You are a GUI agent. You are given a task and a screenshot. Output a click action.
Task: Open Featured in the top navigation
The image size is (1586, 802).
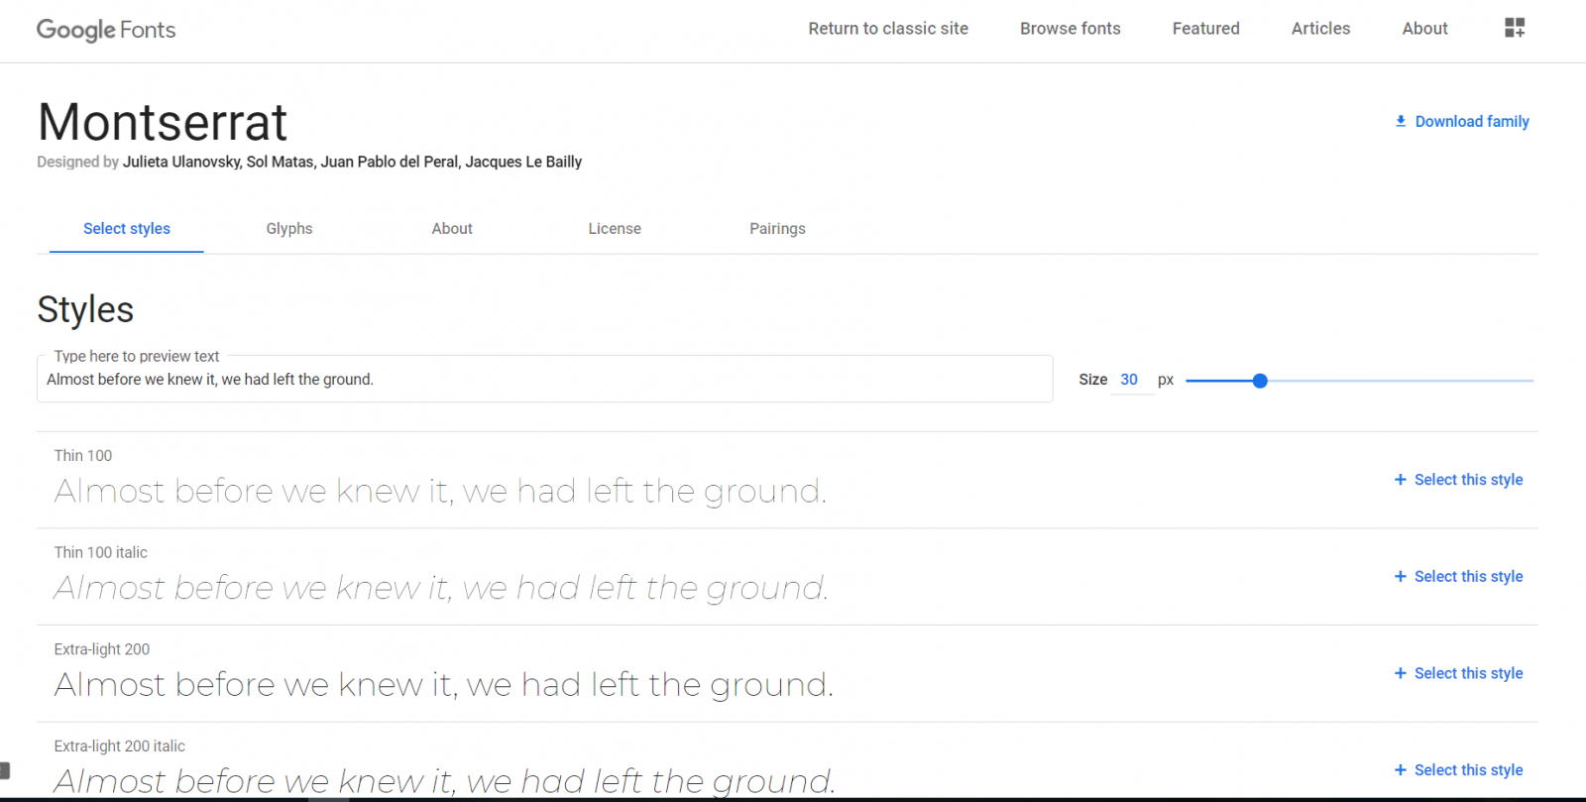[1205, 29]
